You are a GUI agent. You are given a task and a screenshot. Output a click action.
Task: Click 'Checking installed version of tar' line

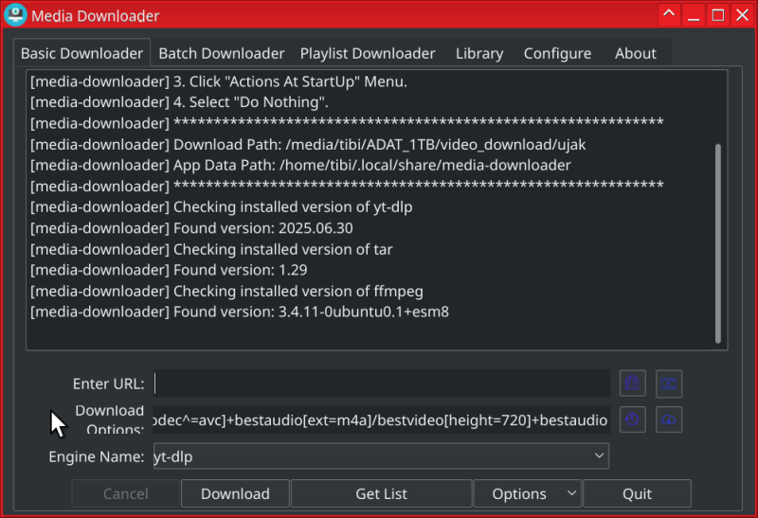[x=211, y=249]
